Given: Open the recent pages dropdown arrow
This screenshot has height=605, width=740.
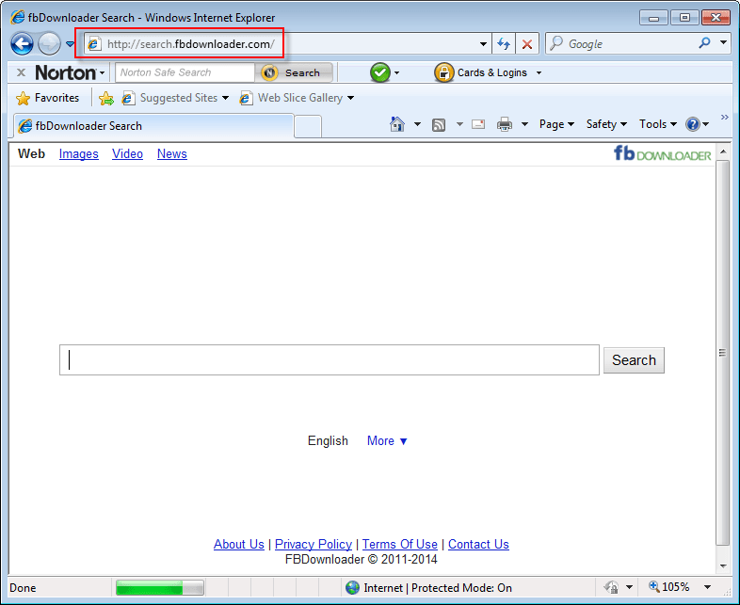Looking at the screenshot, I should pyautogui.click(x=70, y=44).
